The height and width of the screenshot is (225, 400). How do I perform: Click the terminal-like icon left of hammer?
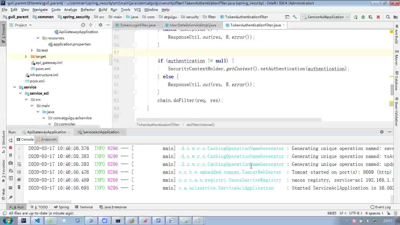tap(287, 17)
